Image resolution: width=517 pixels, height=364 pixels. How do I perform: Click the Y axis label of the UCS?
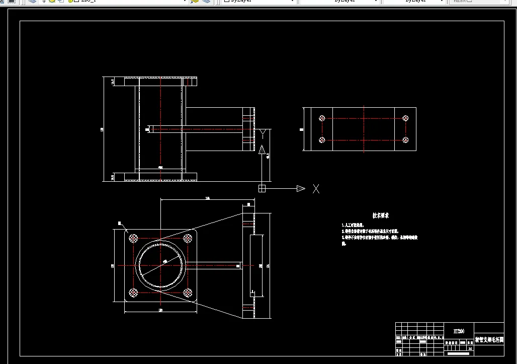tap(263, 133)
